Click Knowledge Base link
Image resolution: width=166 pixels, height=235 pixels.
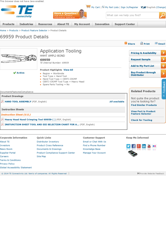(92, 149)
